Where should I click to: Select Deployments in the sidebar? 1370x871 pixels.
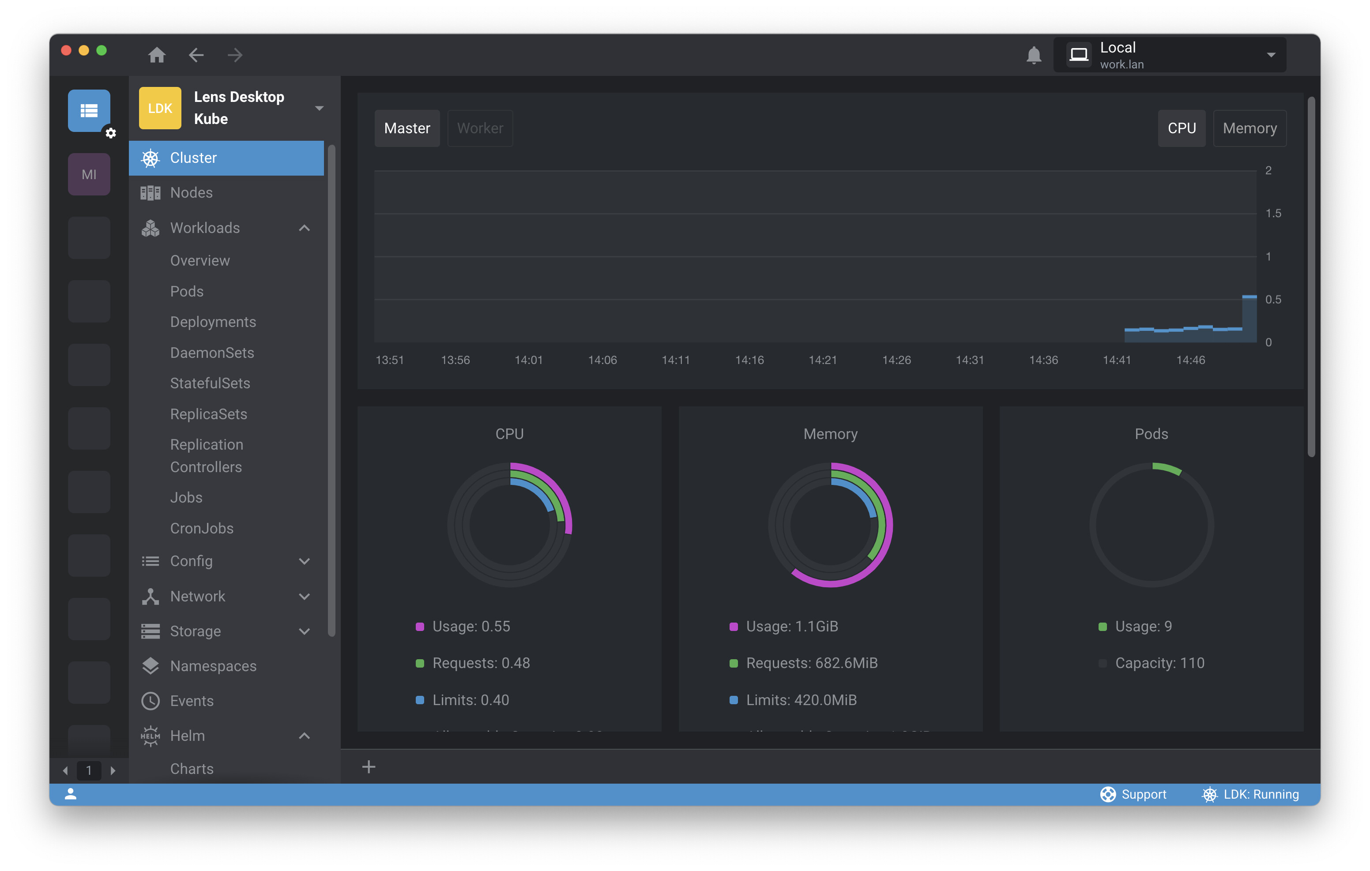pos(213,322)
